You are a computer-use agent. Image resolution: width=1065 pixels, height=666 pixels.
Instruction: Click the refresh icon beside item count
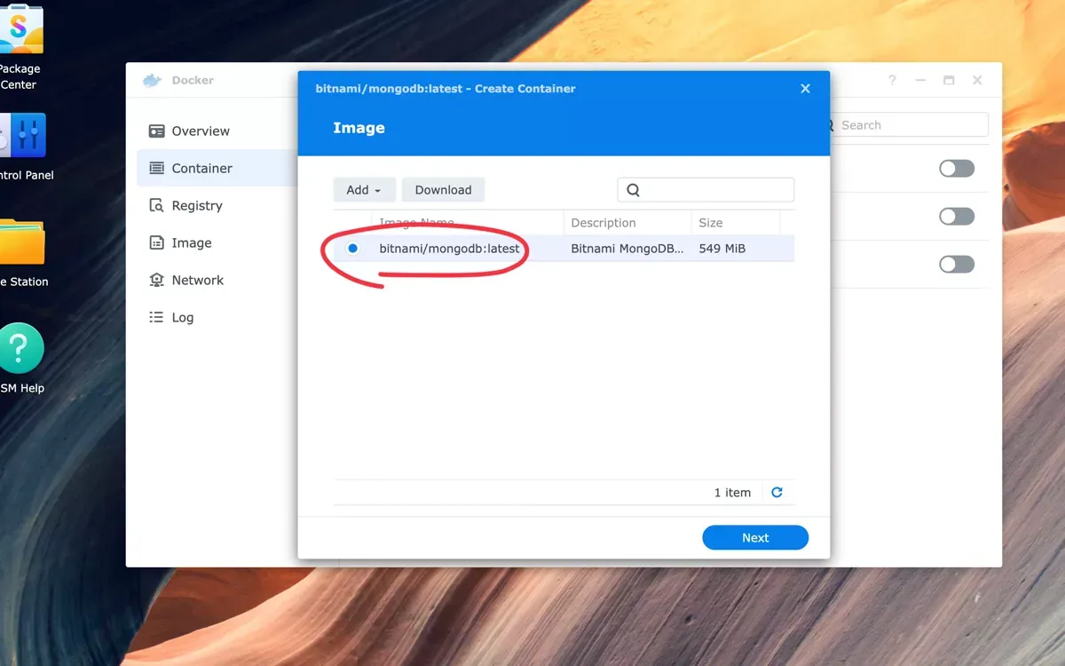click(777, 492)
